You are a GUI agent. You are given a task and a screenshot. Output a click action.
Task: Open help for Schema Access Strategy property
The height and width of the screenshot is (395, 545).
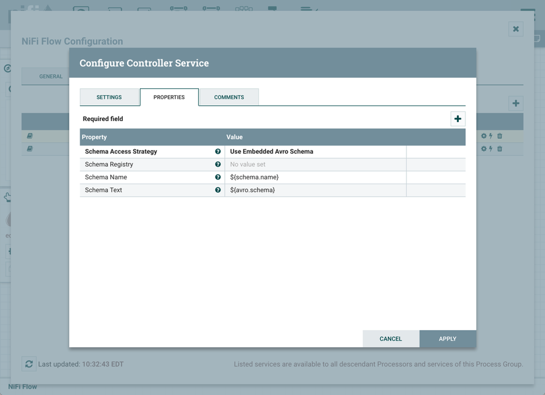coord(218,151)
